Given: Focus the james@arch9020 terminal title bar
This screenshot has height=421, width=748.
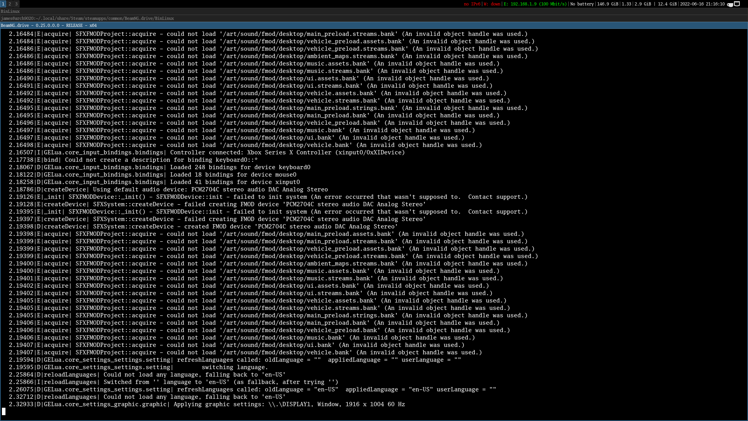Looking at the screenshot, I should pyautogui.click(x=374, y=18).
